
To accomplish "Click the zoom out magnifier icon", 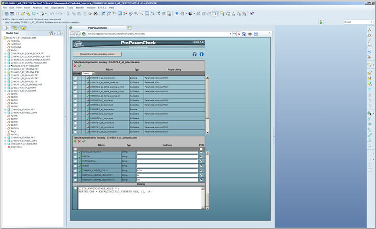I will pyautogui.click(x=141, y=14).
